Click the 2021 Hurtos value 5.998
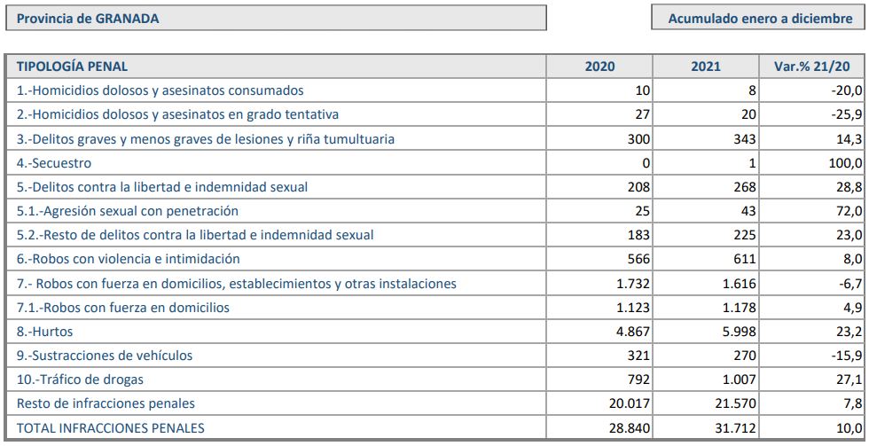 [735, 332]
